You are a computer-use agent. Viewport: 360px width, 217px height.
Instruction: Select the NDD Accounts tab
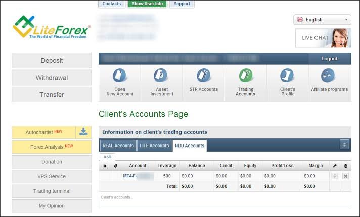(190, 146)
